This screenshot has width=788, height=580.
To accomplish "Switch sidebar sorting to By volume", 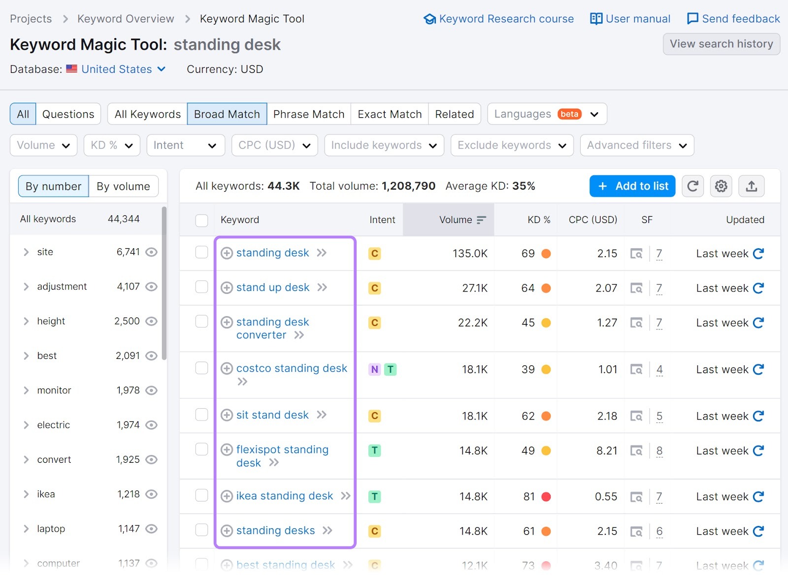I will click(x=124, y=186).
